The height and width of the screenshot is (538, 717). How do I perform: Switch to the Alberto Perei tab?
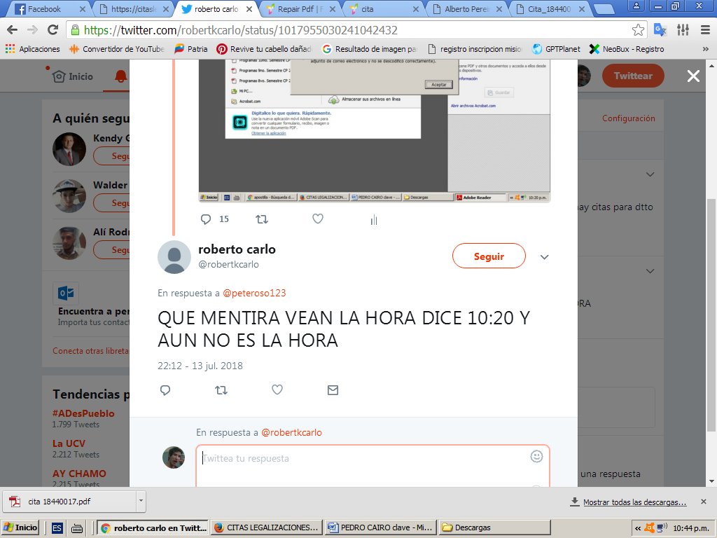467,8
